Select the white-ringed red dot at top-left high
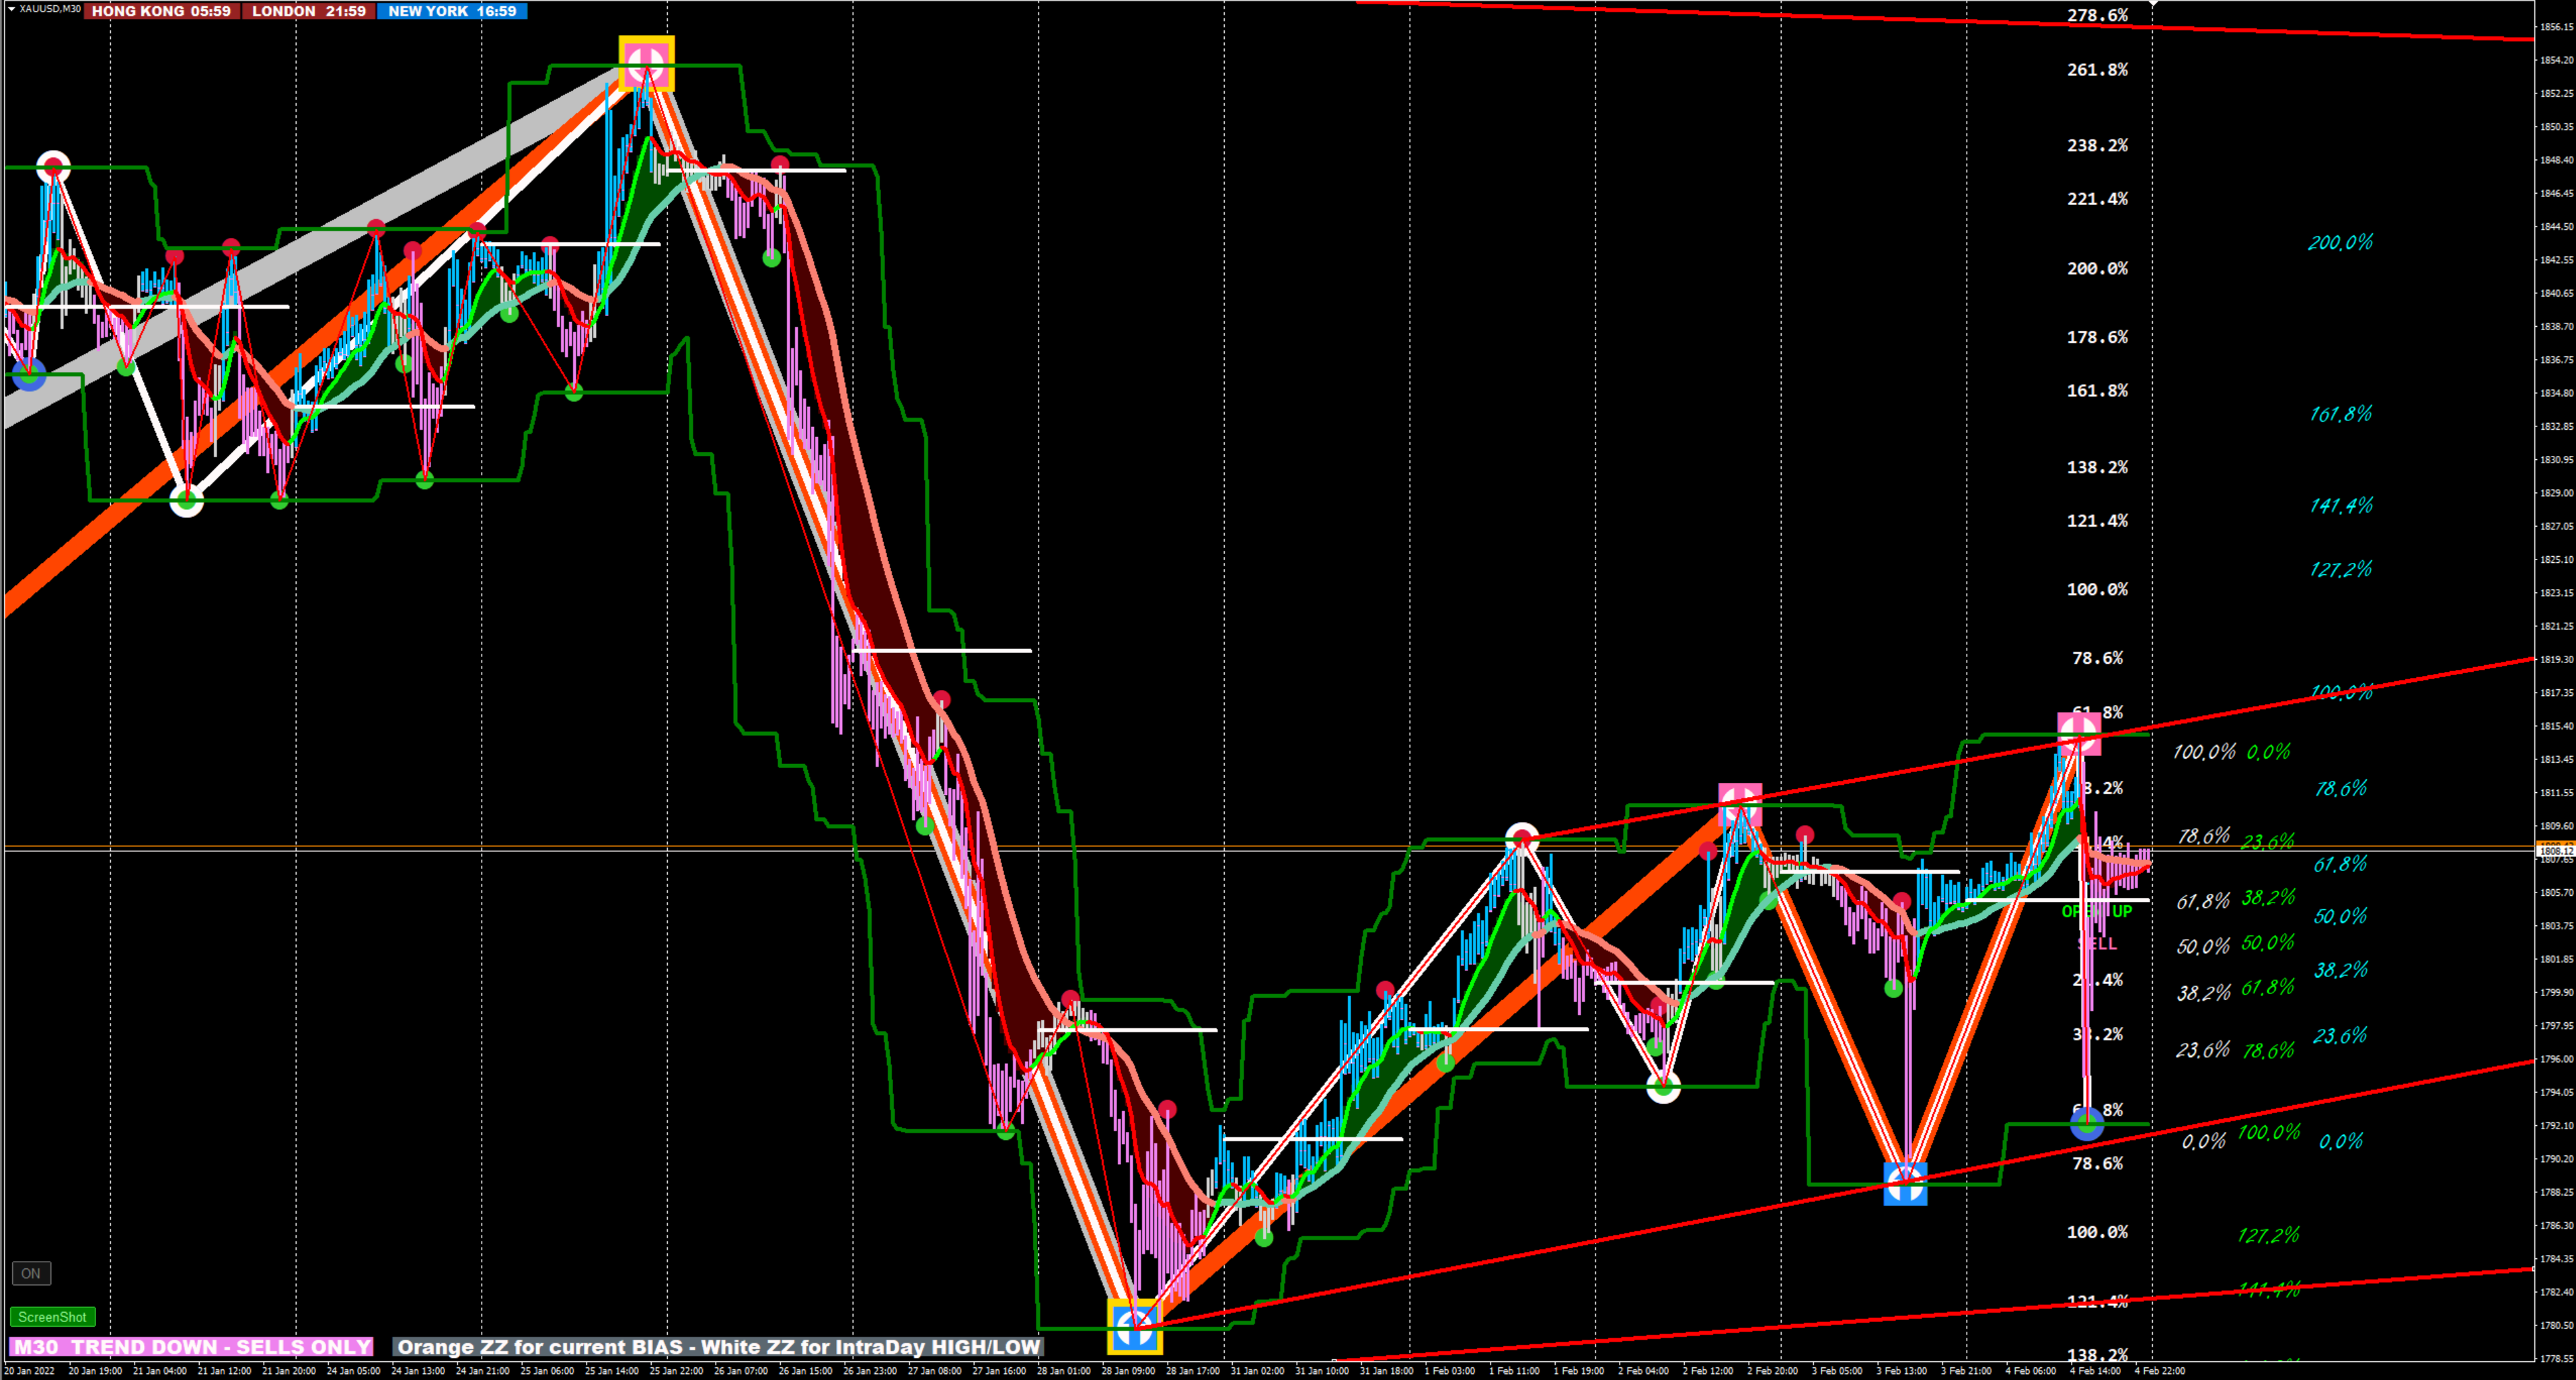 click(53, 166)
